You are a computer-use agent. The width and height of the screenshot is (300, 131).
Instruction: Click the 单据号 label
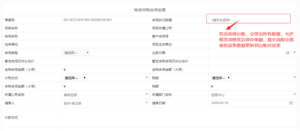[10, 20]
